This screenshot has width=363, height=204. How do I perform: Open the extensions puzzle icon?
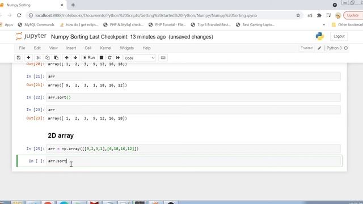click(x=319, y=15)
